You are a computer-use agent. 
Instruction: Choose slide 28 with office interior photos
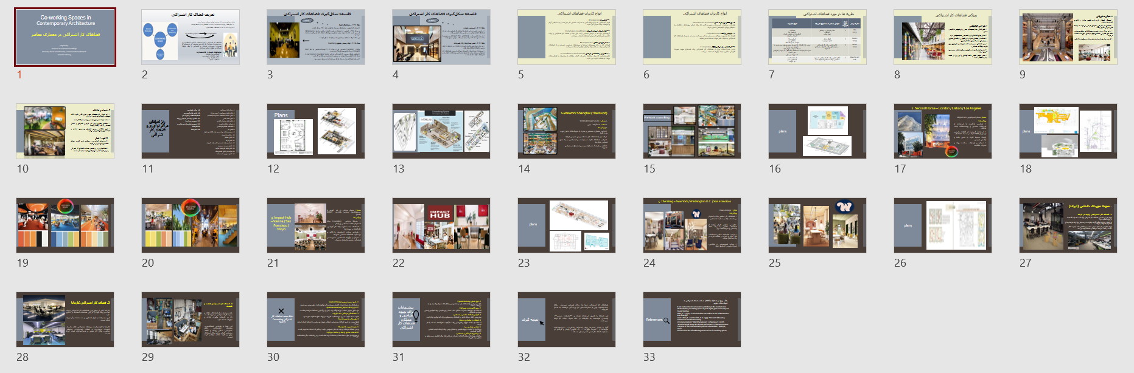[65, 320]
